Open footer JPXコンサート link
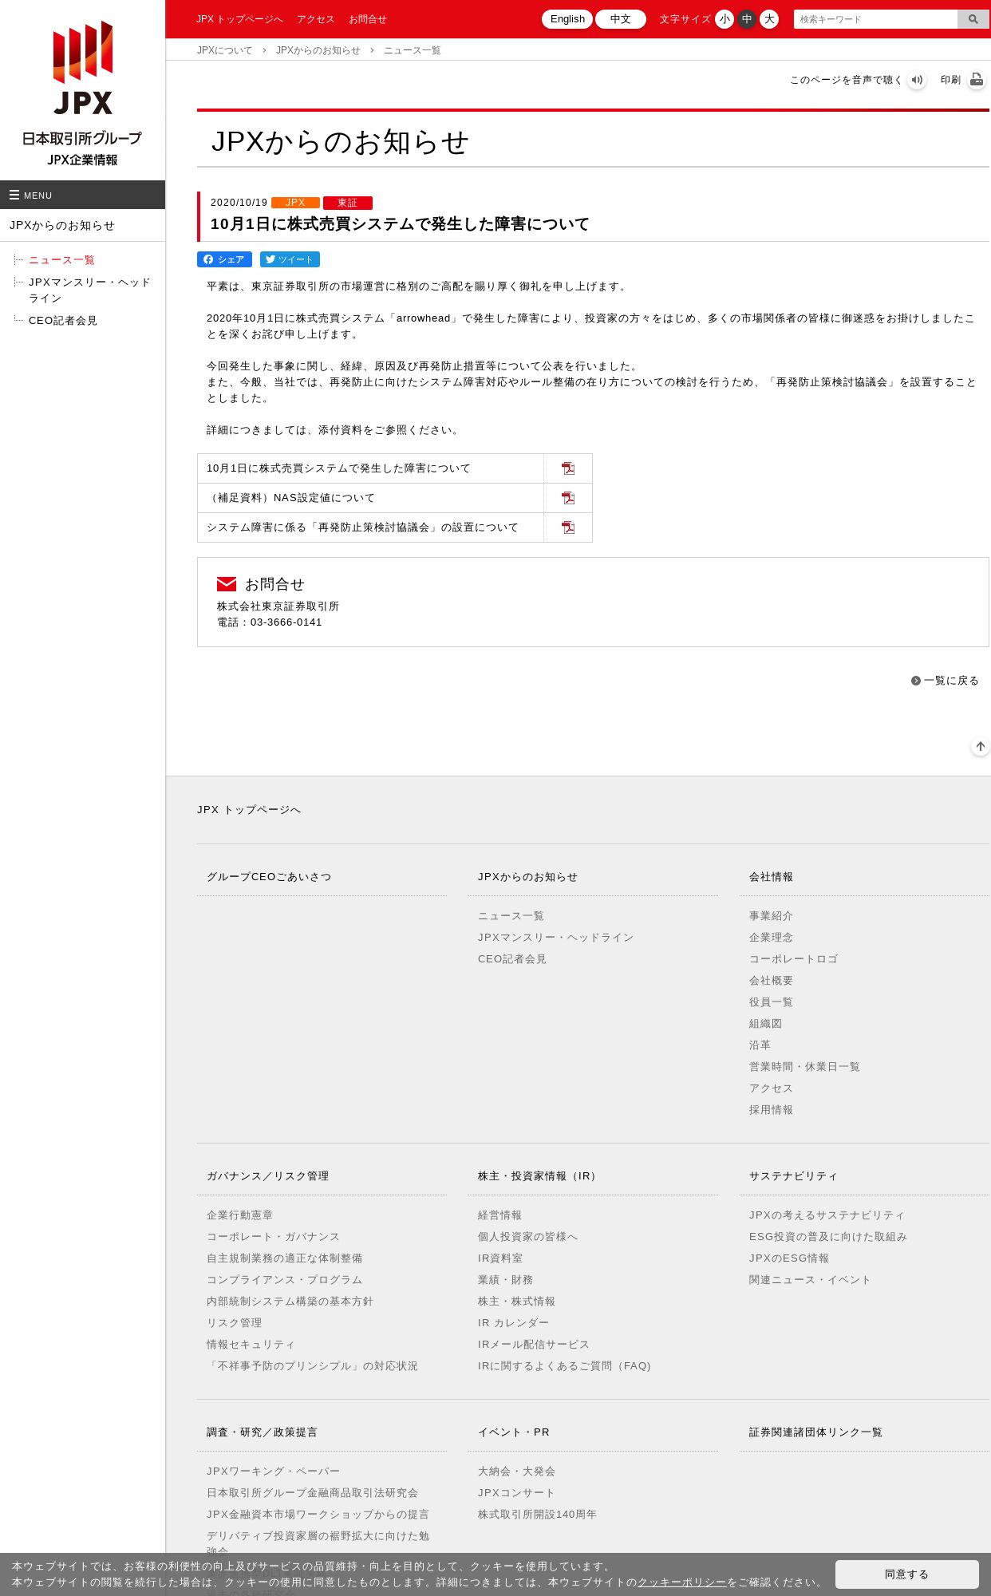This screenshot has width=991, height=1596. coord(516,1493)
